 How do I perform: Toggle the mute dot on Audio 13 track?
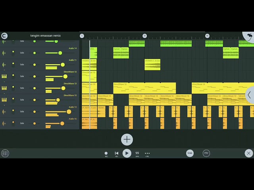(35, 112)
